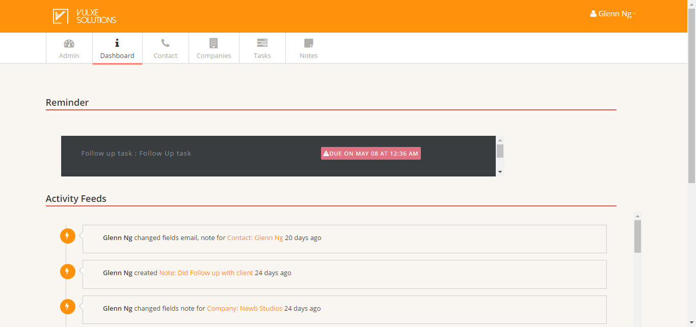Click the page scrollbar up arrow
The width and height of the screenshot is (696, 327).
point(691,4)
